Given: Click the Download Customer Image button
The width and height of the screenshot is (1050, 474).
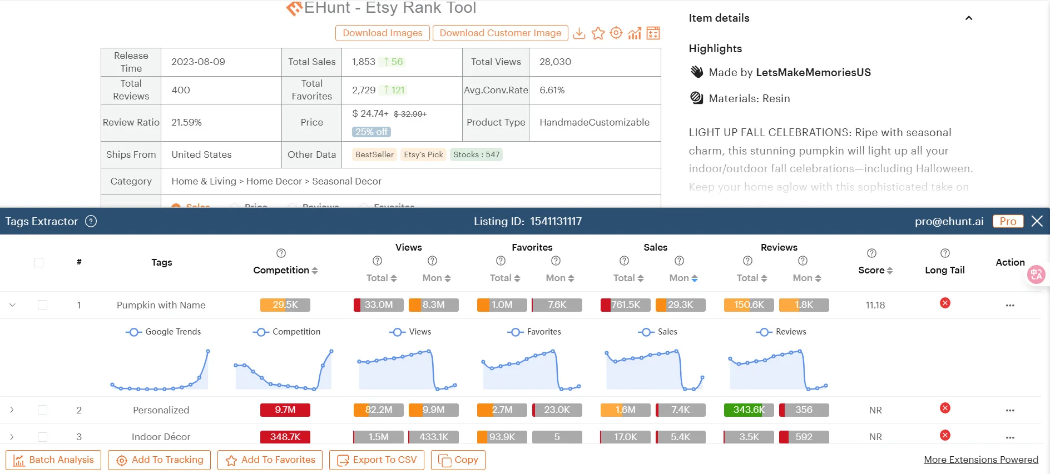Looking at the screenshot, I should [501, 33].
